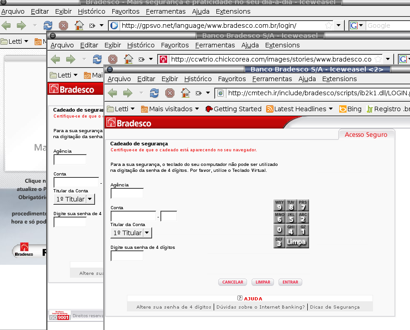Open Bing bookmark in front window
410x330 pixels.
pos(350,109)
